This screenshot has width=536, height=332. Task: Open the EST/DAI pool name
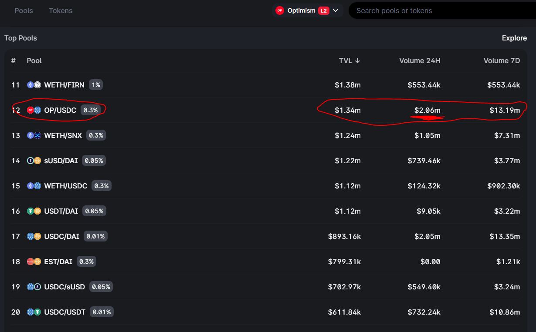coord(58,262)
